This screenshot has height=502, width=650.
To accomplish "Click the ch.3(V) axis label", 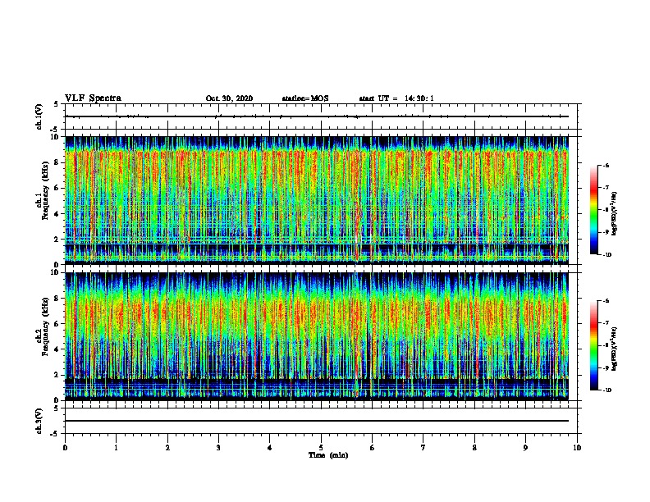I will pos(39,421).
